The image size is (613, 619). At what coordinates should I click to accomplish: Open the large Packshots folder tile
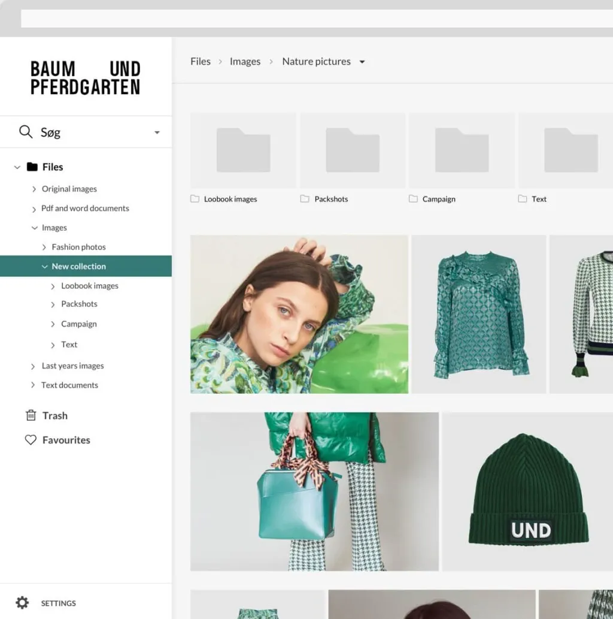pyautogui.click(x=352, y=150)
